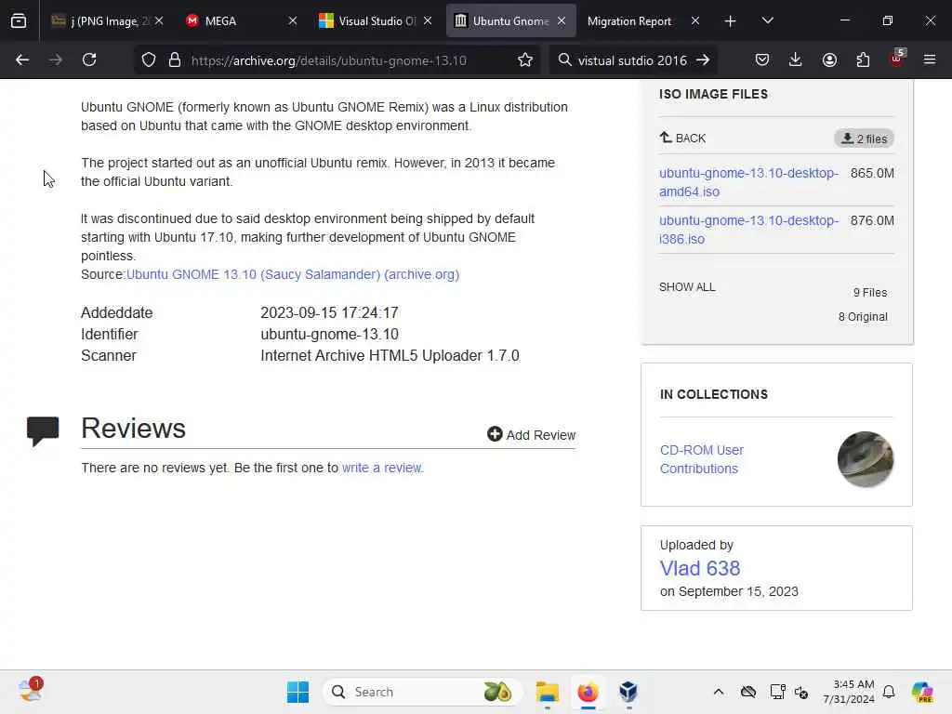Click Add Review button
Viewport: 952px width, 714px height.
(531, 435)
